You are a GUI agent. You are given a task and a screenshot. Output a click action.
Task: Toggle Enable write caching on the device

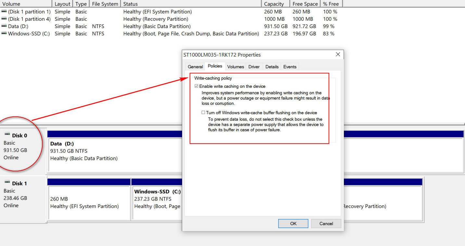click(196, 86)
